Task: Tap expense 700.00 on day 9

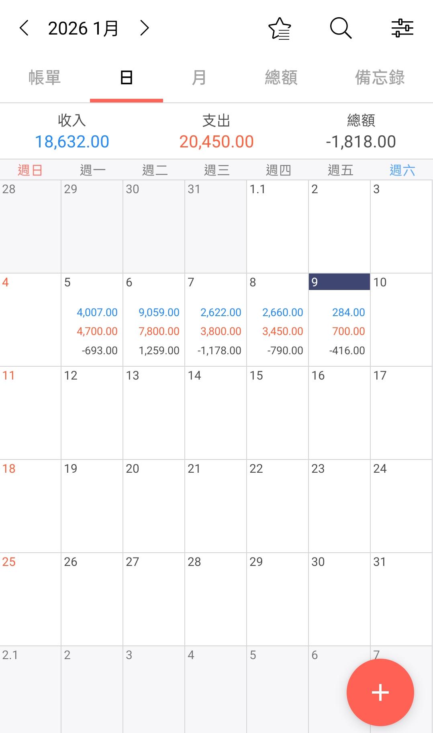Action: click(x=349, y=331)
